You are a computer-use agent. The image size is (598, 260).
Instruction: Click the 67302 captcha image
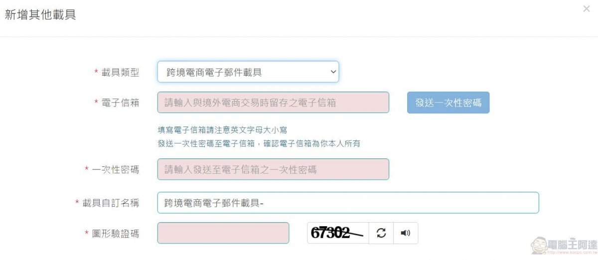pyautogui.click(x=337, y=233)
